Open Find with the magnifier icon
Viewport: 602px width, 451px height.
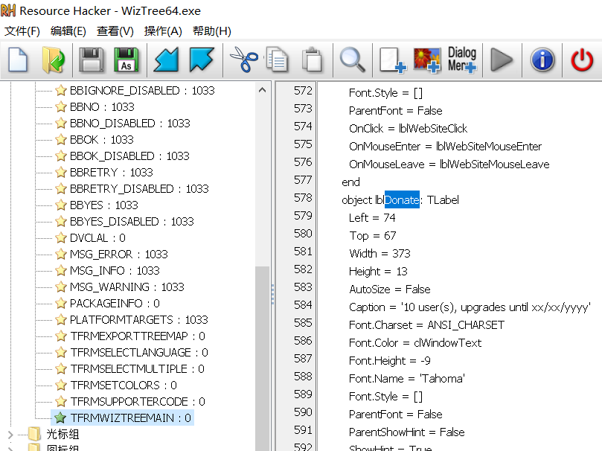353,60
